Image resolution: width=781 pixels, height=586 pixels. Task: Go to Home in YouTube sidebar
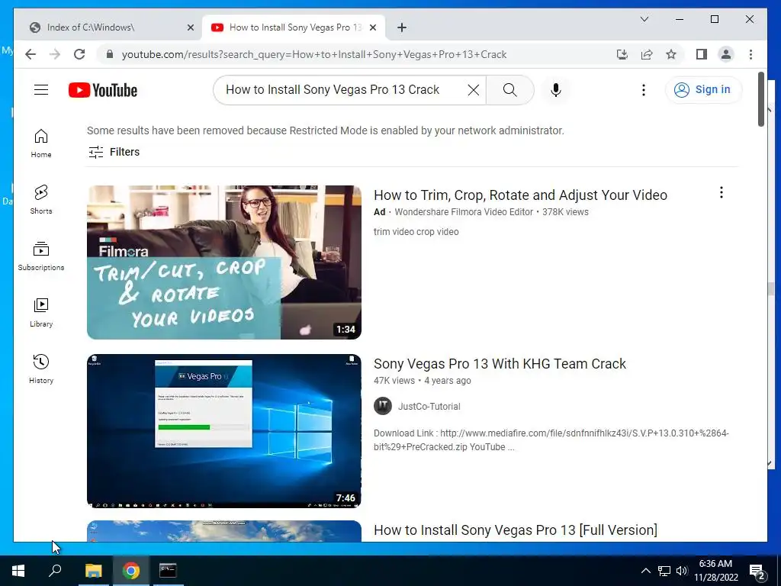coord(41,143)
